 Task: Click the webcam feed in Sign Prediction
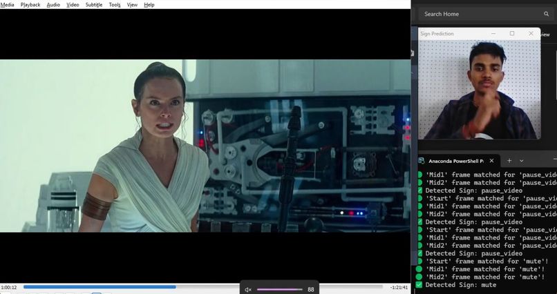(479, 89)
